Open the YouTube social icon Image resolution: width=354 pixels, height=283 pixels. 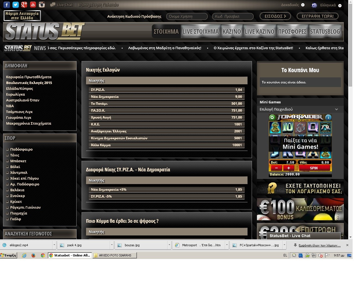click(33, 5)
